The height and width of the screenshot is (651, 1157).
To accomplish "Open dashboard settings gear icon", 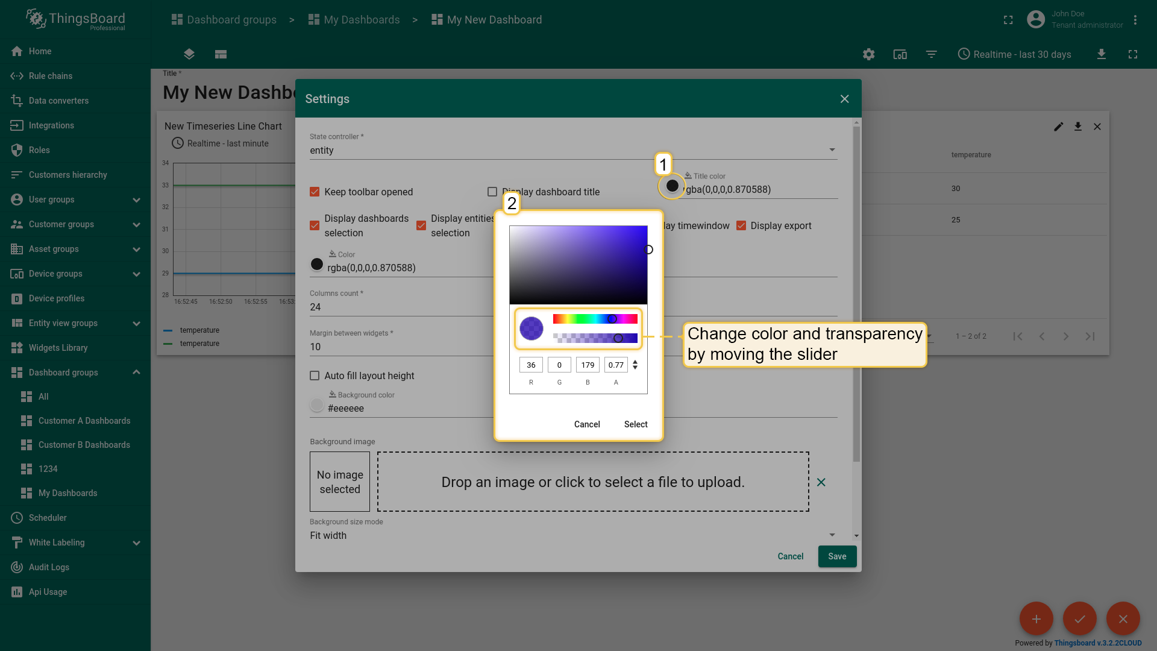I will click(868, 54).
